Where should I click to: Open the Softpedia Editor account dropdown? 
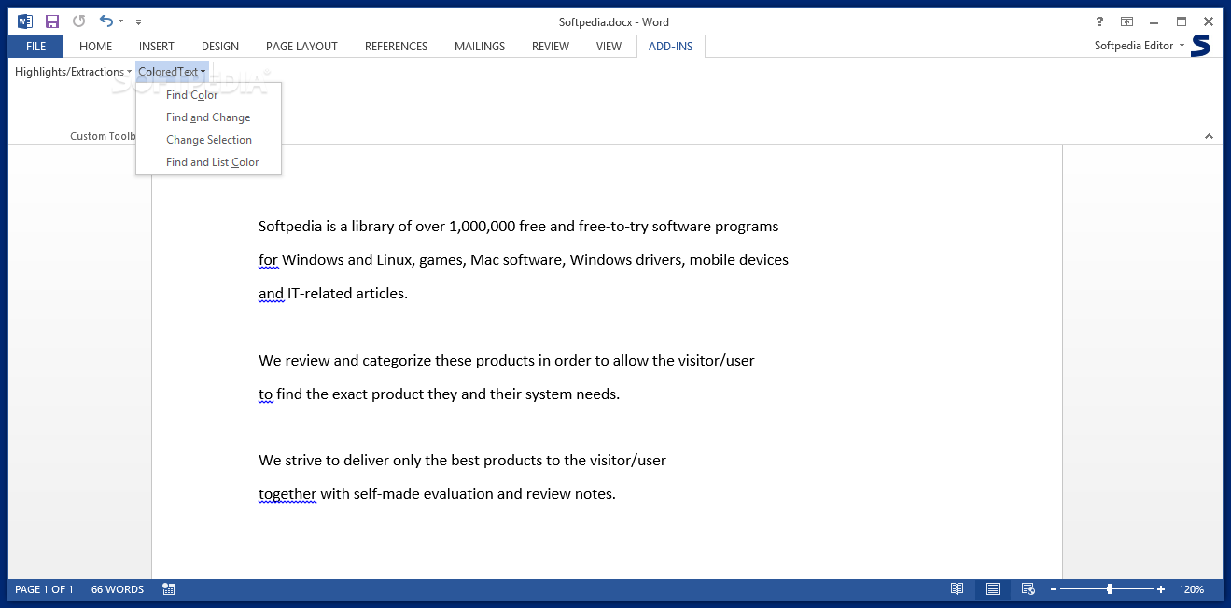pyautogui.click(x=1140, y=46)
